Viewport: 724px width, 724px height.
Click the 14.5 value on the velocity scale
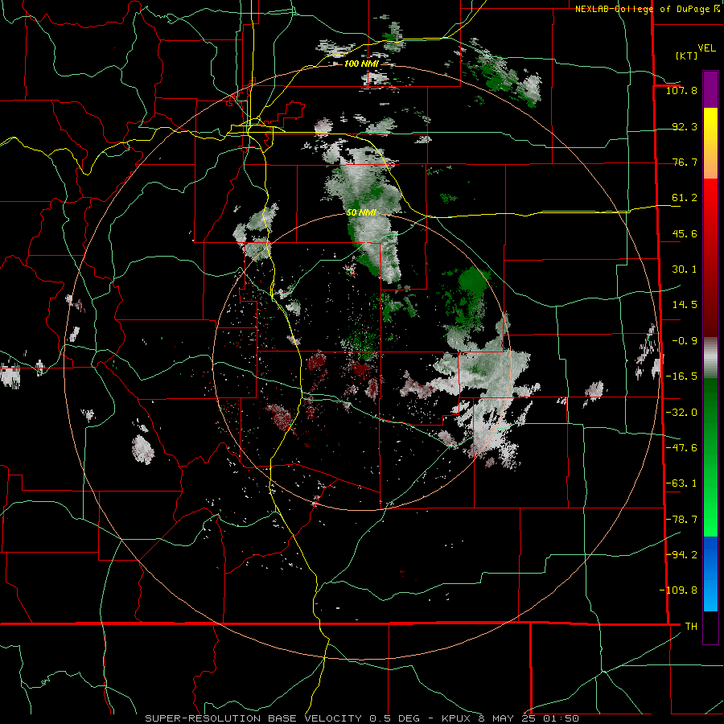click(685, 305)
